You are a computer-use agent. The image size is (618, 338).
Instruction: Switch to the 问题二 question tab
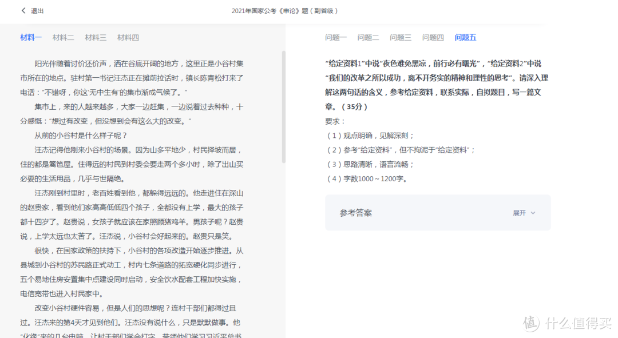368,37
